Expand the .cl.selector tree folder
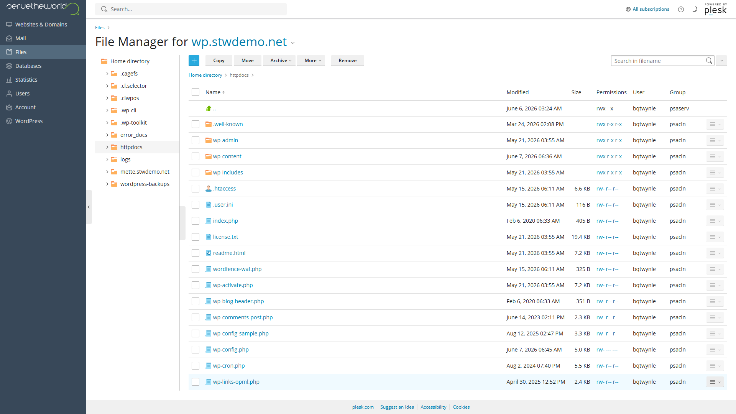 pos(107,86)
